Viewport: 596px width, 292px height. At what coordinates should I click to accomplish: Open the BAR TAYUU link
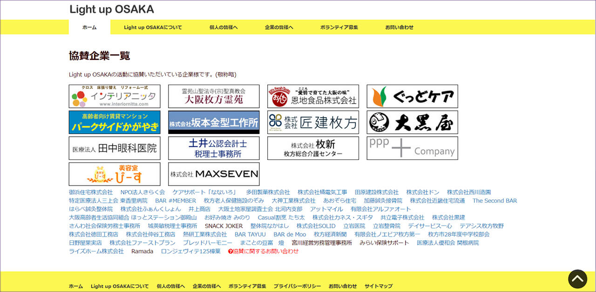[250, 234]
